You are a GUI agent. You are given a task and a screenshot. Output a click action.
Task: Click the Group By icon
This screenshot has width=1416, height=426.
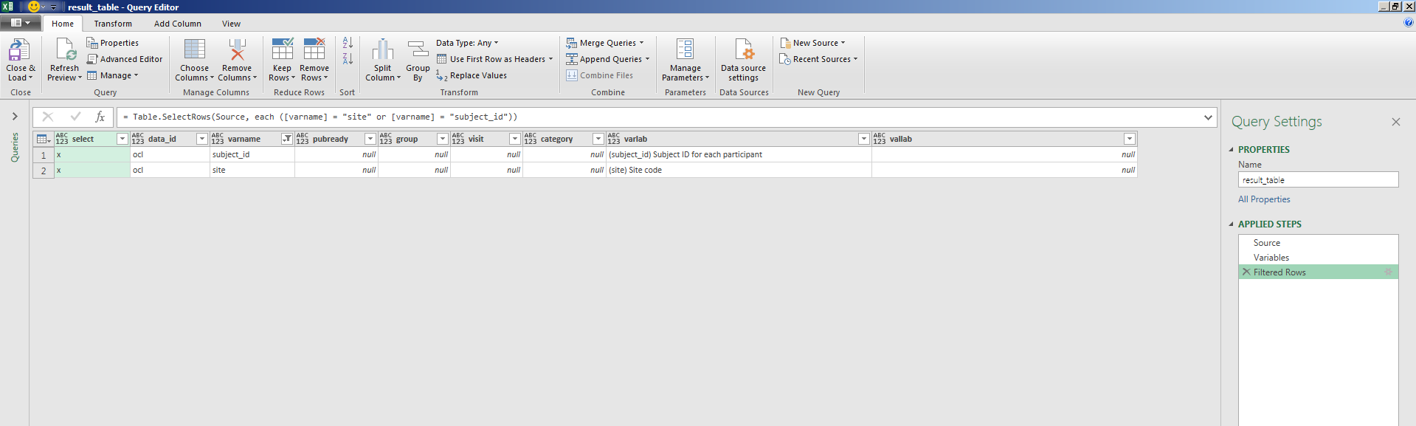tap(418, 49)
